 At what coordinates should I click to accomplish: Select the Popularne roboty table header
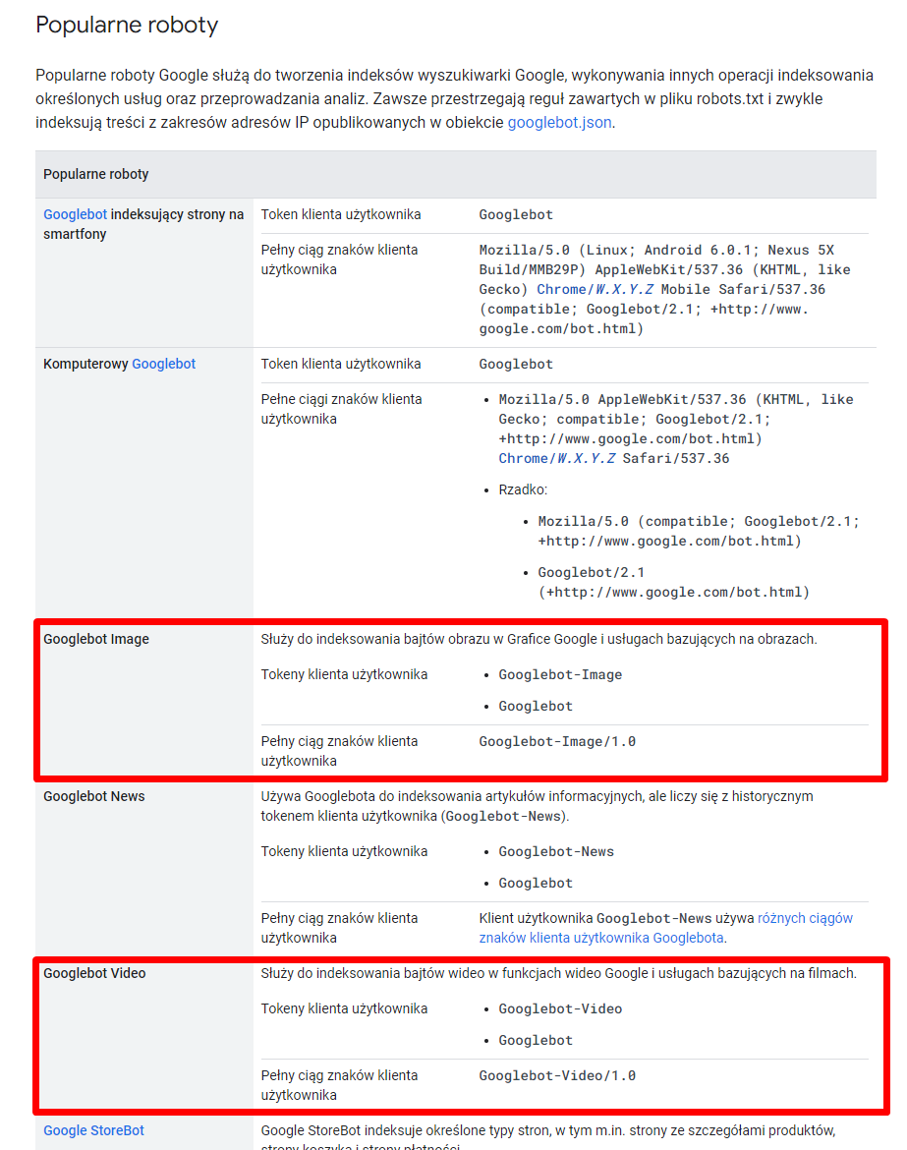tap(96, 174)
